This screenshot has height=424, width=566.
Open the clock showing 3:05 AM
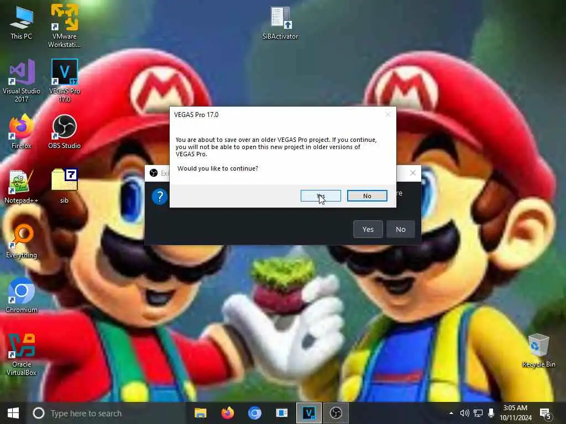[516, 413]
